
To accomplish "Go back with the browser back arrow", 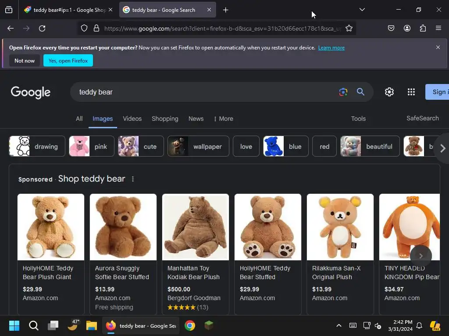I will pos(11,28).
